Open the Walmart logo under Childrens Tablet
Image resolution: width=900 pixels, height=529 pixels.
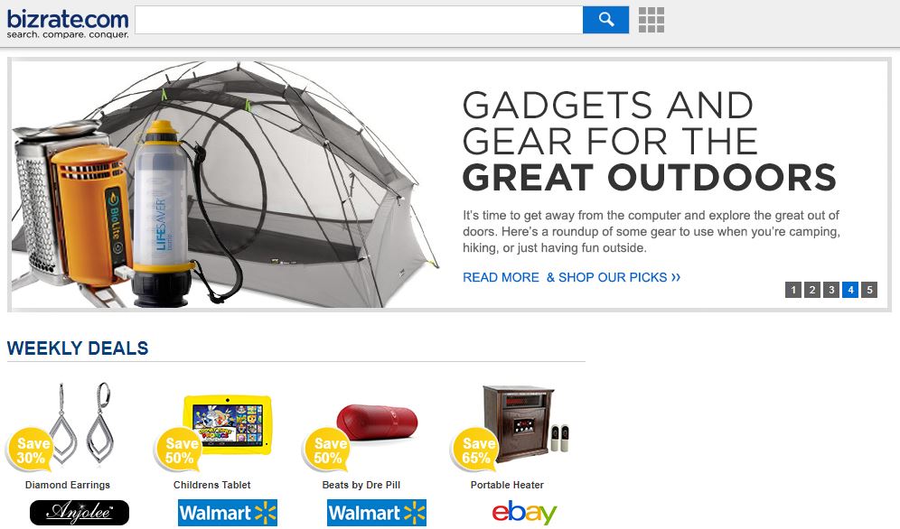[x=228, y=513]
